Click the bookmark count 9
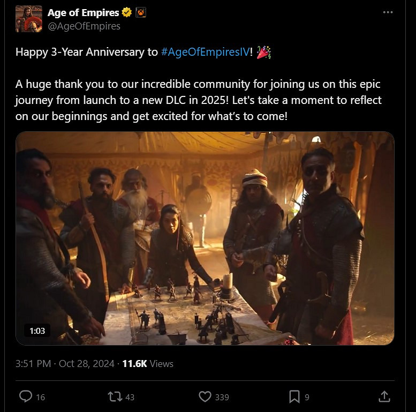The width and height of the screenshot is (416, 412). pos(307,397)
